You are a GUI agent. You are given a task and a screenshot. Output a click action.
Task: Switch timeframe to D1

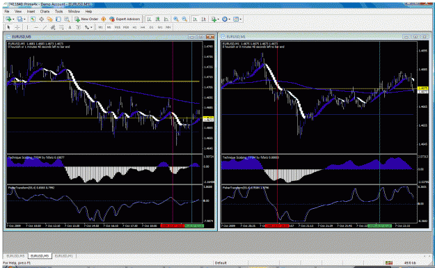click(x=152, y=27)
